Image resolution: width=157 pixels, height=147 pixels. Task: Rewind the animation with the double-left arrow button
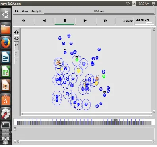point(24,21)
